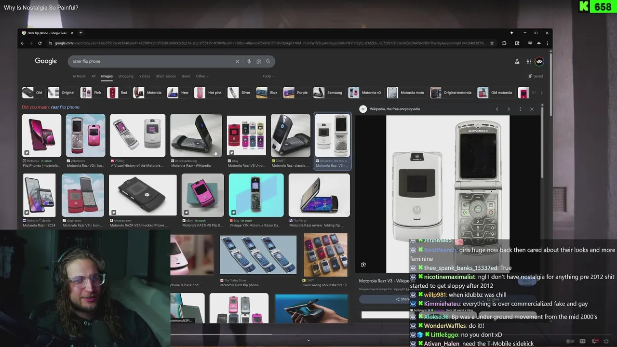The image size is (617, 347).
Task: Open the Chrome three-dot menu
Action: (547, 43)
